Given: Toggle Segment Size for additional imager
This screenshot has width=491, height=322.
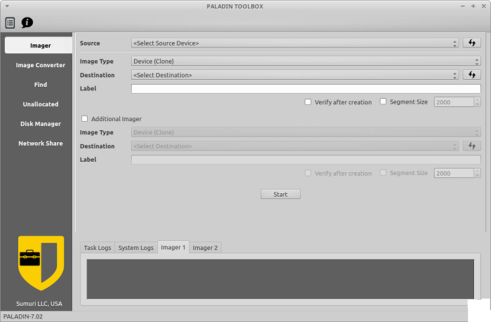Looking at the screenshot, I should point(383,173).
